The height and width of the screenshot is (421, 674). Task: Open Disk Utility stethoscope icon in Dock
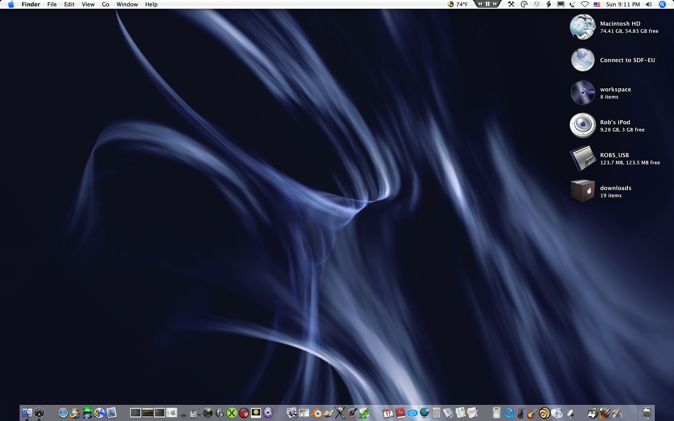pyautogui.click(x=195, y=413)
